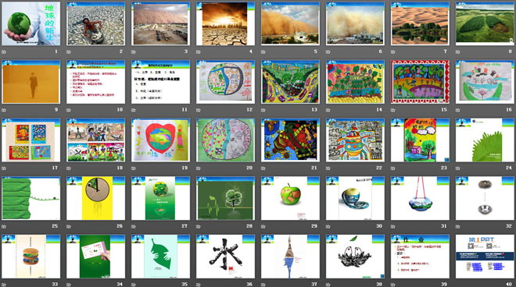516x287 pixels.
Task: Click the animation star icon under slide 2
Action: (69, 52)
